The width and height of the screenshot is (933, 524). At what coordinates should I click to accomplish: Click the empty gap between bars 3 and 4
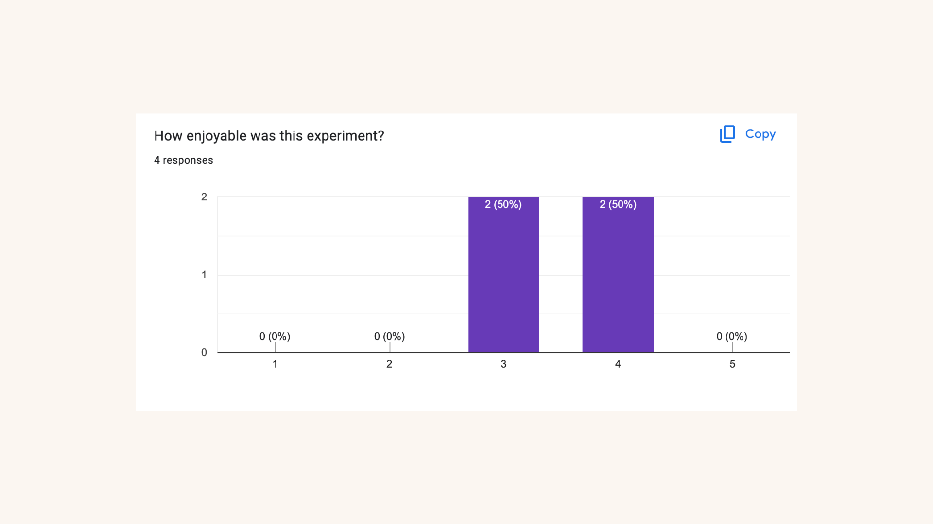[x=561, y=281]
